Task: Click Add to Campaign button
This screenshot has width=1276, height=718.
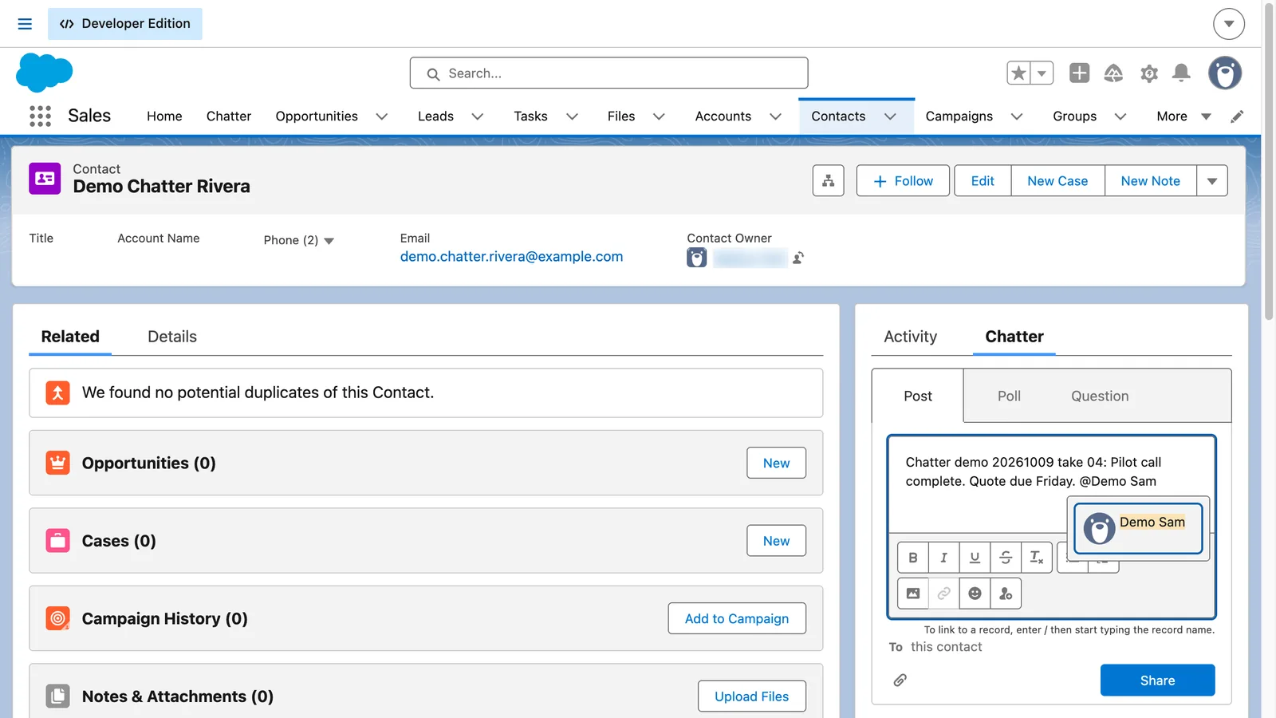Action: [737, 619]
